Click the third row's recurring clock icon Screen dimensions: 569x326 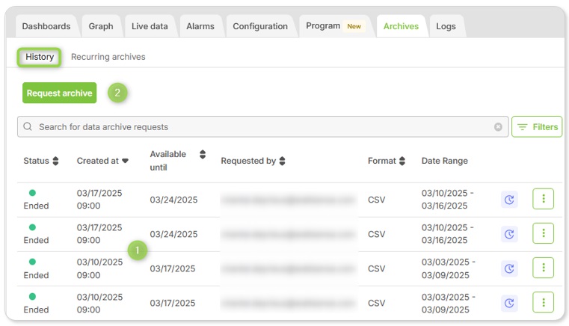(x=509, y=268)
